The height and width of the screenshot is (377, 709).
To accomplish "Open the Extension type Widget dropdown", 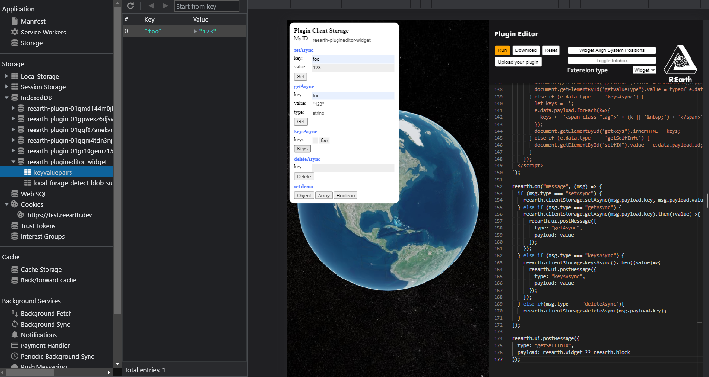I will tap(644, 70).
